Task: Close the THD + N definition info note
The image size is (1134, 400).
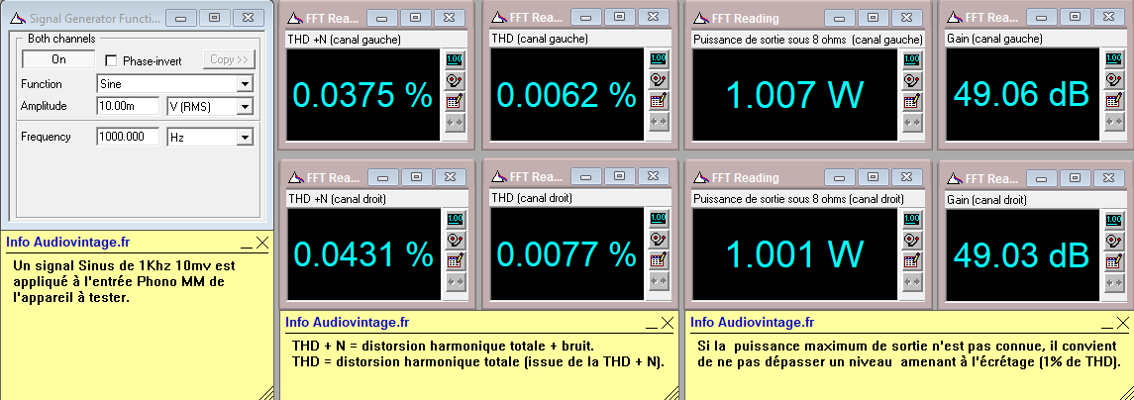Action: (668, 323)
